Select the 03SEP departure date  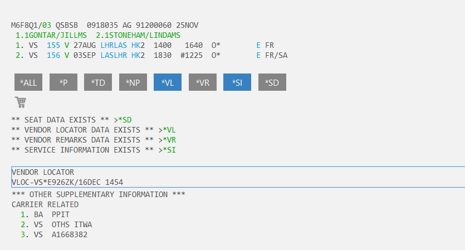pos(85,56)
